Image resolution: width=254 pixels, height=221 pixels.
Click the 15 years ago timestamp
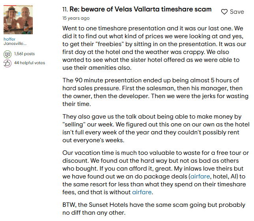tap(76, 18)
